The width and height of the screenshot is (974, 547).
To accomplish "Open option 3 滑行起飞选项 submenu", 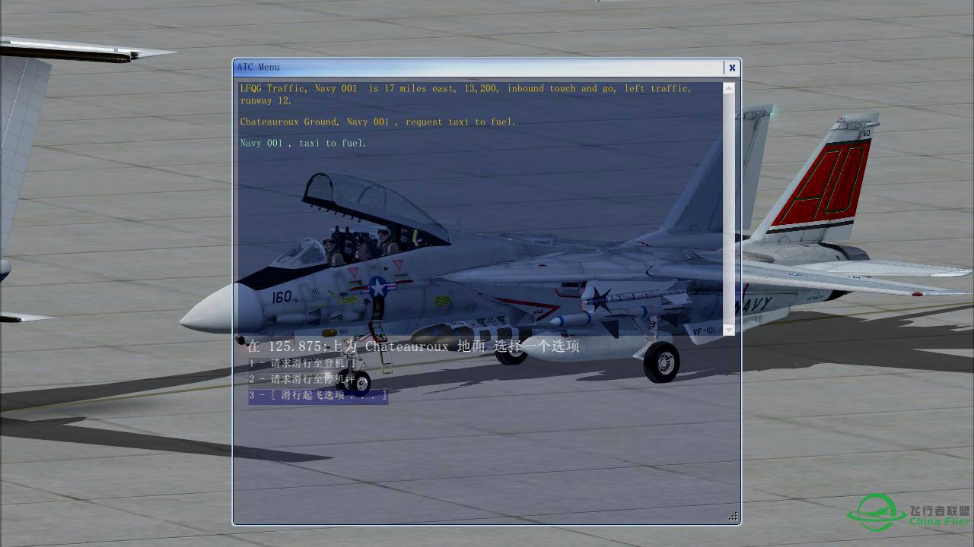I will pos(318,395).
